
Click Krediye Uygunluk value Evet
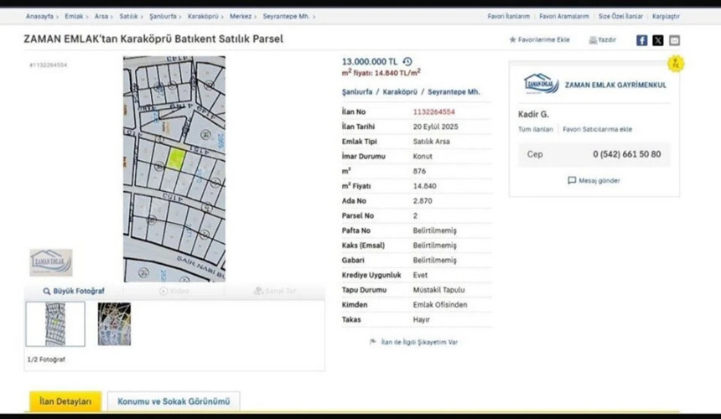point(420,275)
